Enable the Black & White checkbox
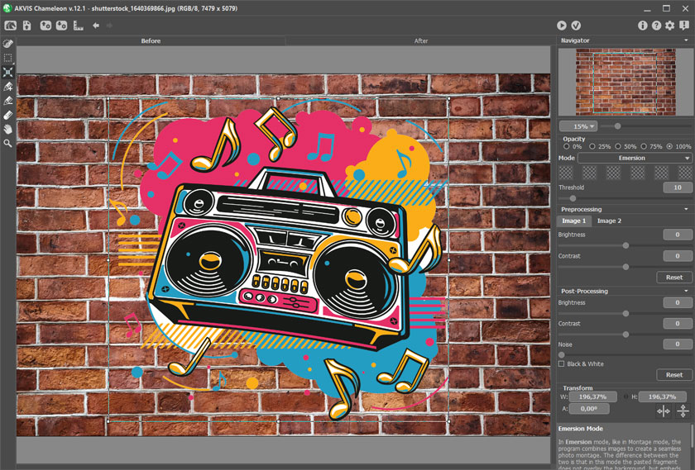 click(562, 363)
